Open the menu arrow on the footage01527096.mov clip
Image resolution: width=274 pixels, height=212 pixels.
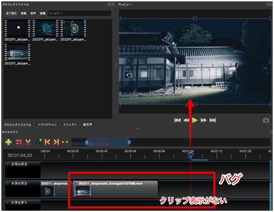[76, 184]
